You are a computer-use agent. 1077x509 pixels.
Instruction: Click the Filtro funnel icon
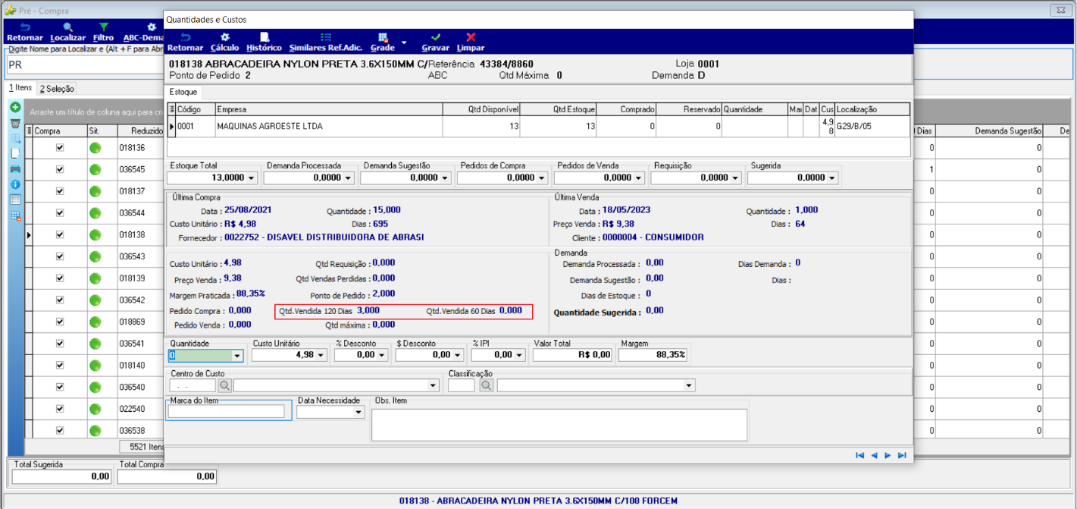pyautogui.click(x=104, y=27)
